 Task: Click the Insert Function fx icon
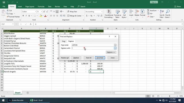click(31, 24)
